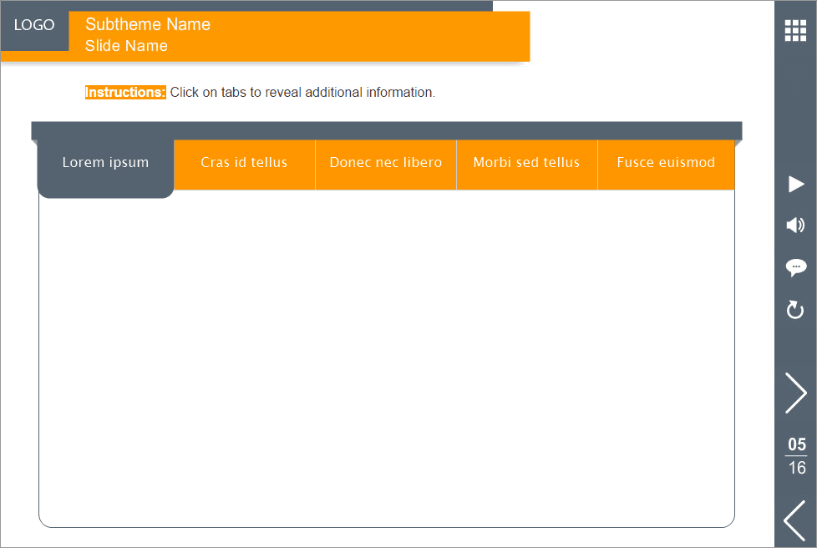The height and width of the screenshot is (548, 817).
Task: Click the Donec nec libero tab
Action: coord(385,162)
